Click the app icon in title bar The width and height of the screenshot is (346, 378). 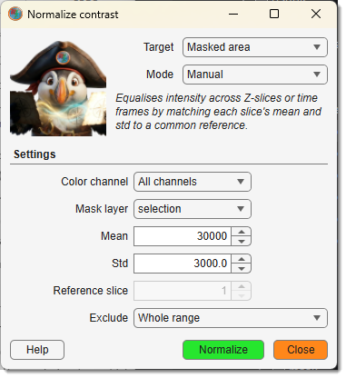15,14
